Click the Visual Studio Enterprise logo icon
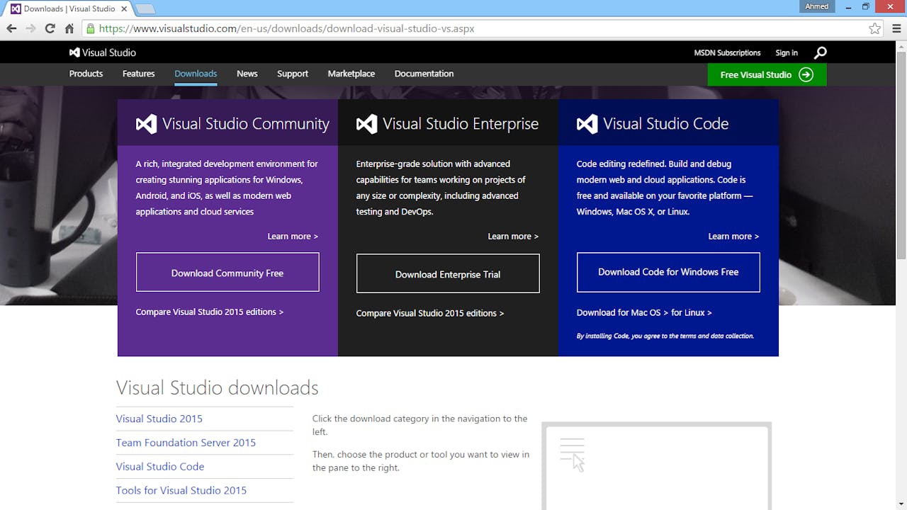This screenshot has height=510, width=907. tap(366, 124)
